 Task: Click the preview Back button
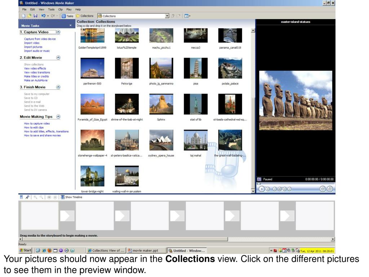(275, 189)
